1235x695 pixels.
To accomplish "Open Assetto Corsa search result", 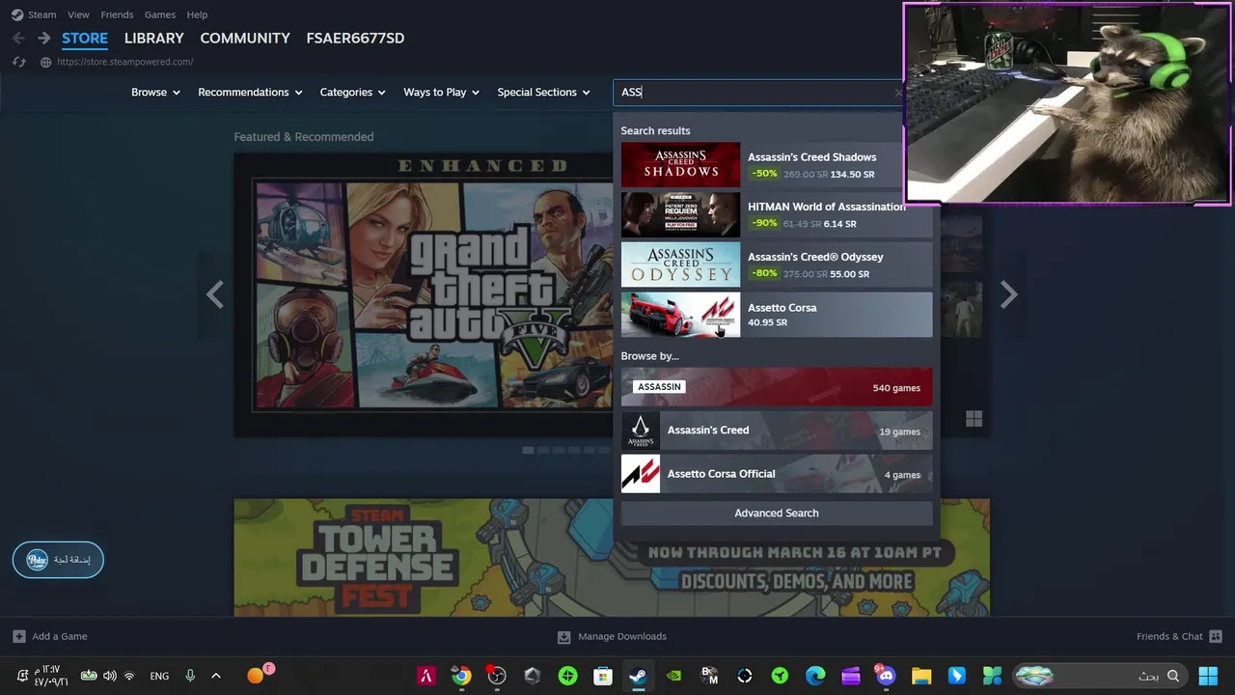I will [777, 315].
